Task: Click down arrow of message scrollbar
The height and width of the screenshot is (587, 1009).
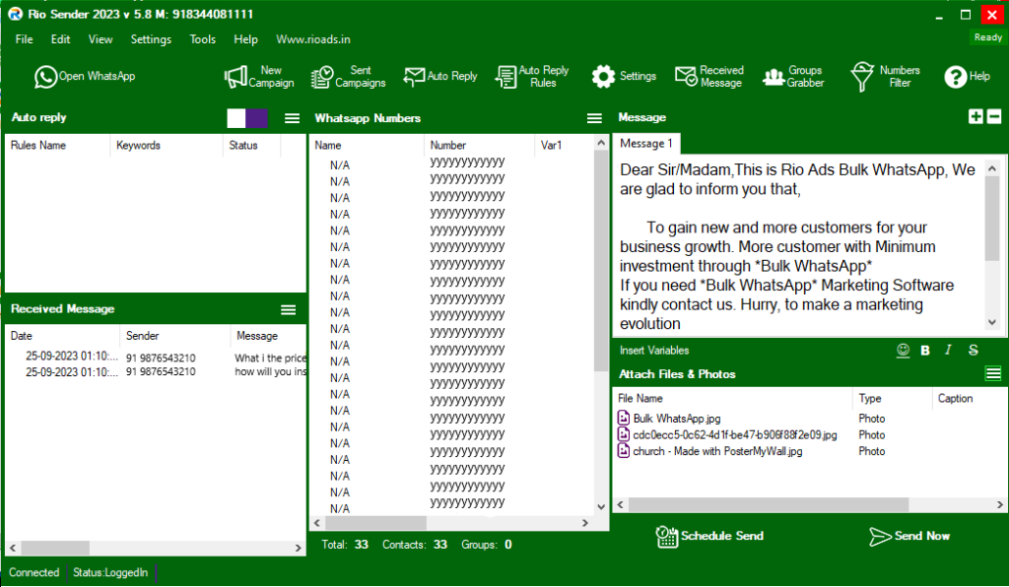Action: tap(992, 322)
